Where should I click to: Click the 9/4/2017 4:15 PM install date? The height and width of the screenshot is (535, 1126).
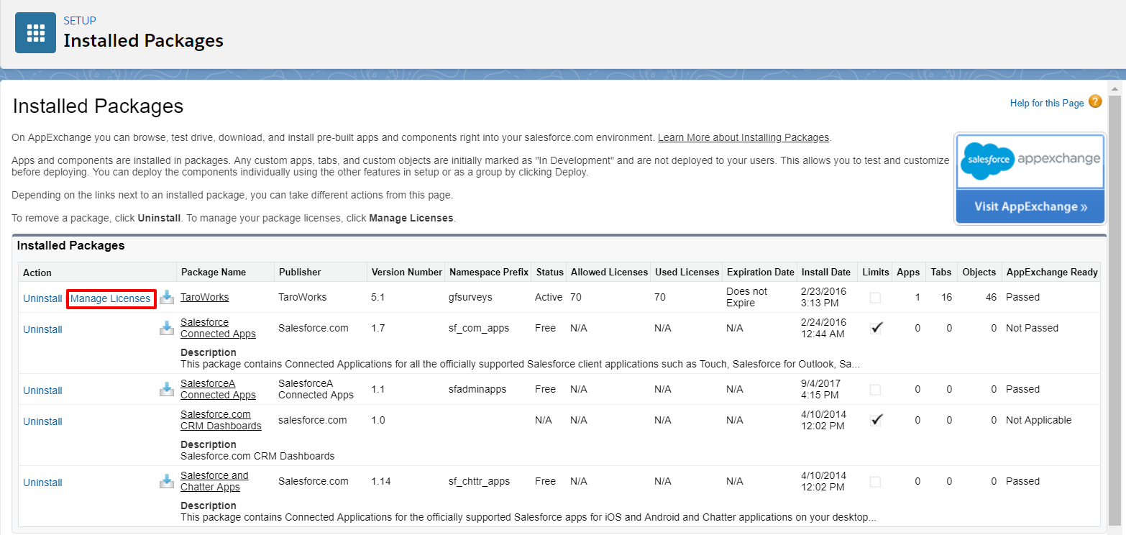tap(821, 389)
